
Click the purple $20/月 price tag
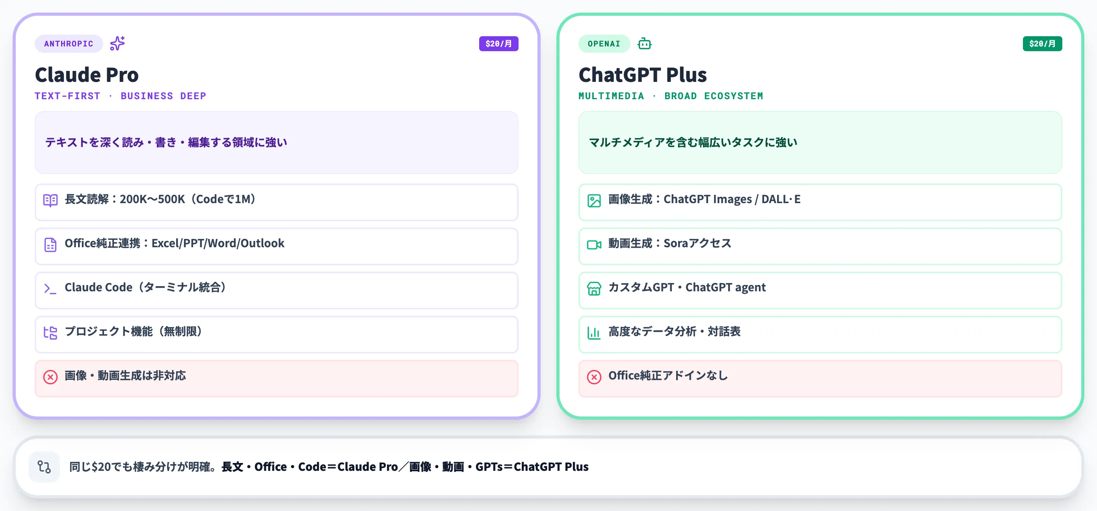coord(498,43)
